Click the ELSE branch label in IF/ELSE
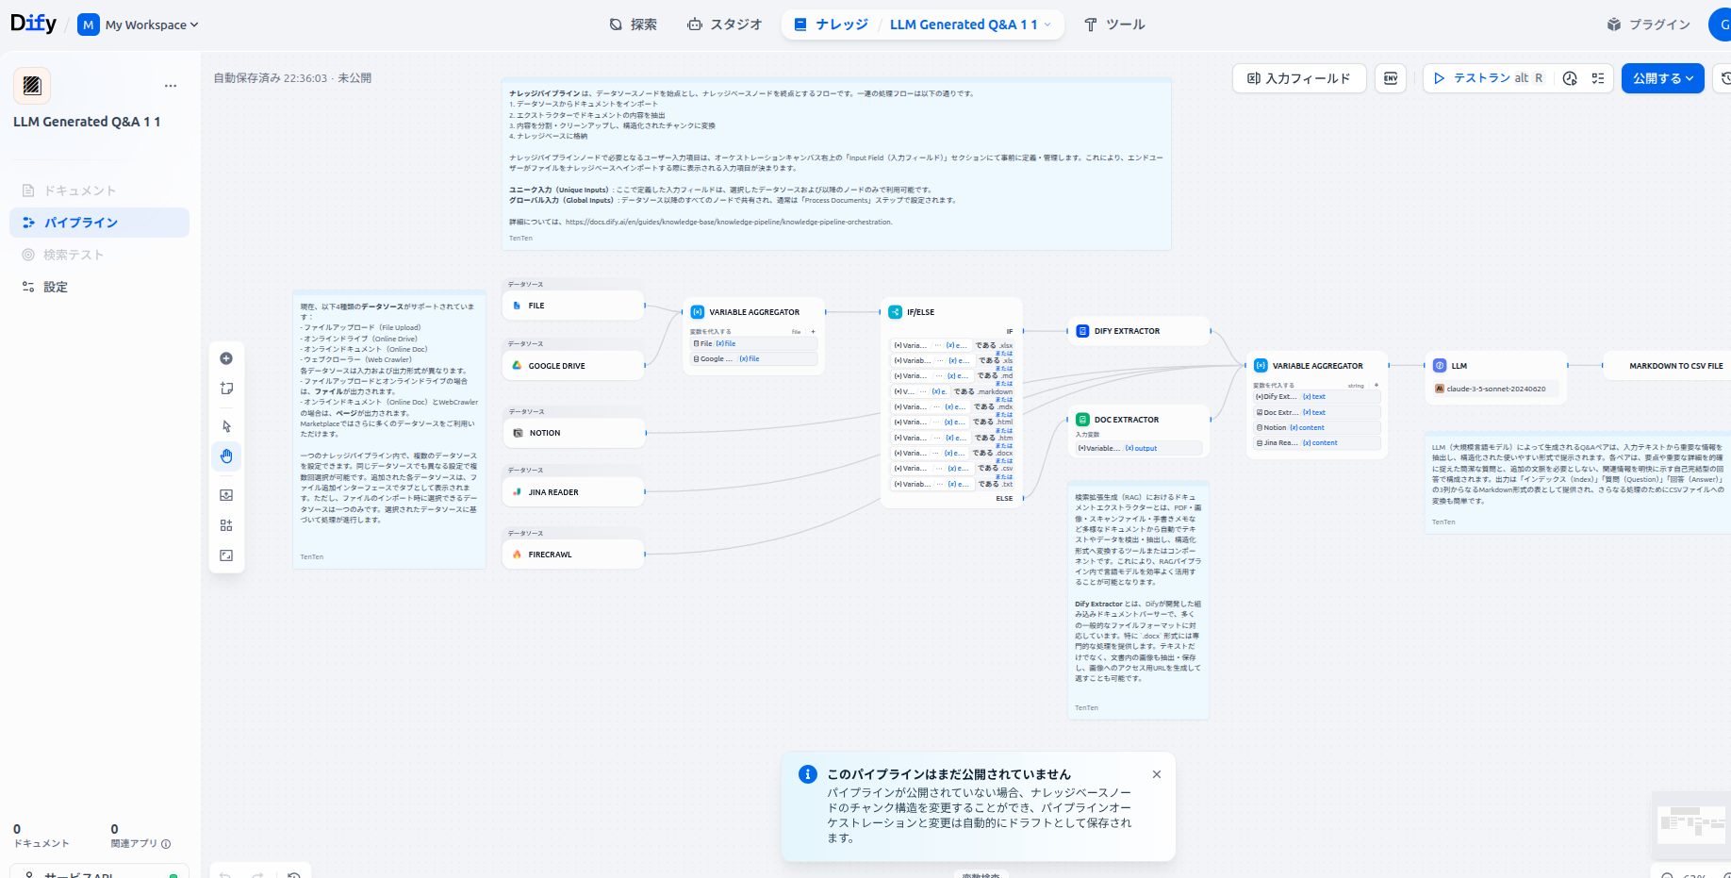Viewport: 1731px width, 878px height. click(x=1004, y=499)
